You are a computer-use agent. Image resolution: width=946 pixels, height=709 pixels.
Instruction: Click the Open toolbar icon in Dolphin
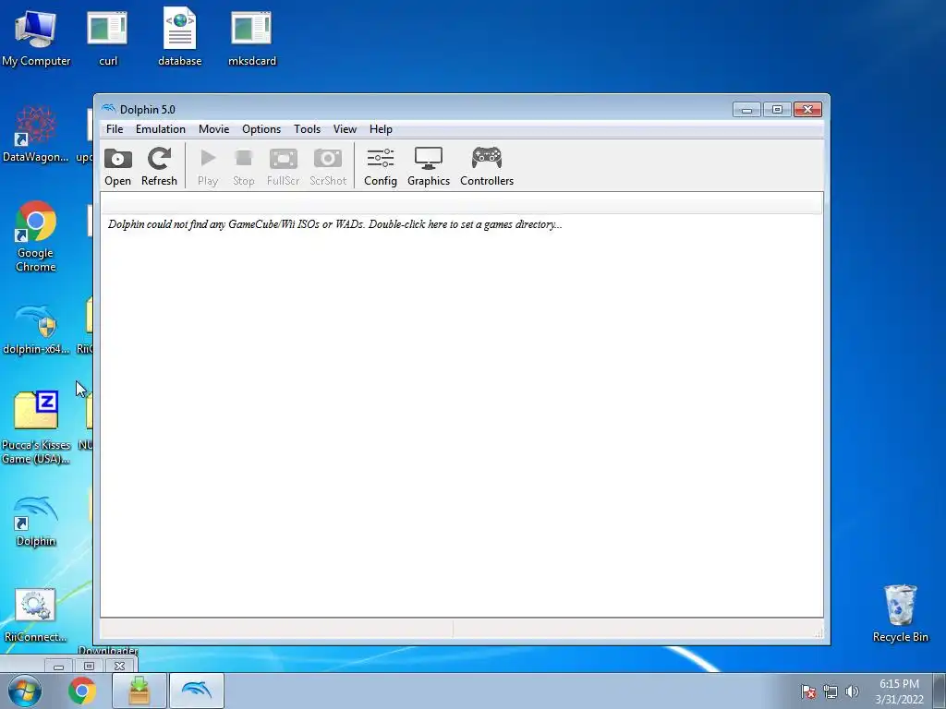(x=117, y=166)
